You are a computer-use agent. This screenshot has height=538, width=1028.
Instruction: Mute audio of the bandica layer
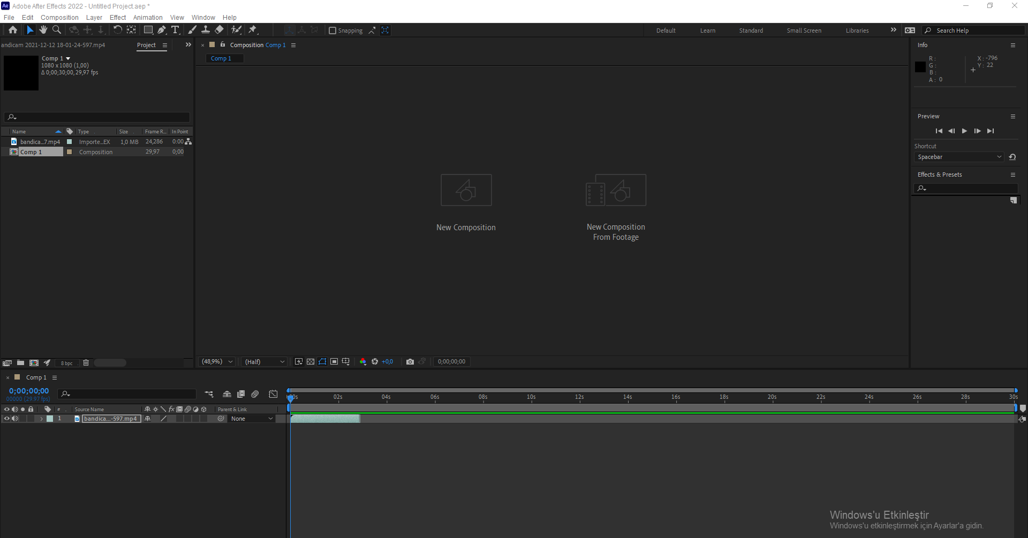tap(14, 419)
